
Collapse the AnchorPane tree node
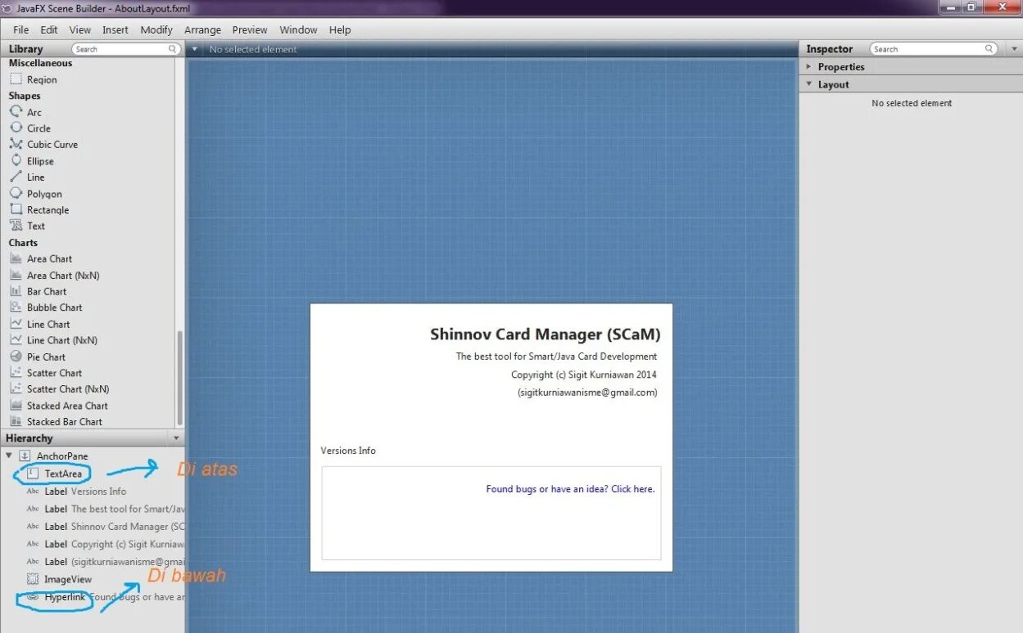click(x=9, y=456)
